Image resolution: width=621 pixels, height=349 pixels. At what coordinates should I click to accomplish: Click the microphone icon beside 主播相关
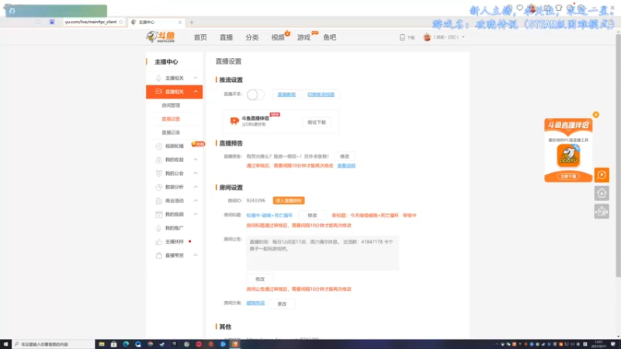click(x=158, y=78)
